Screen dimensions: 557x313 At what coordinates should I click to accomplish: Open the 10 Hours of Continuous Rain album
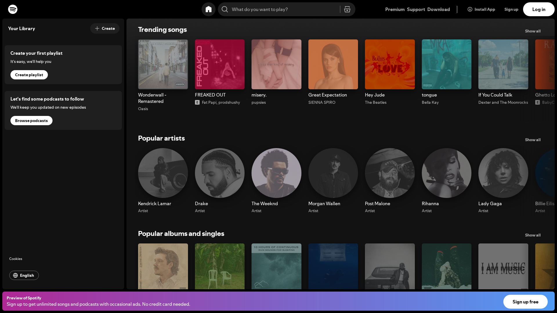click(276, 266)
